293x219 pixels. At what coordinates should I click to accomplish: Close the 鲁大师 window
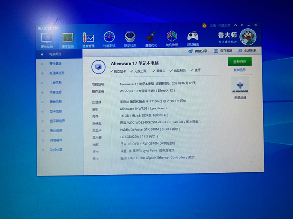(x=256, y=25)
